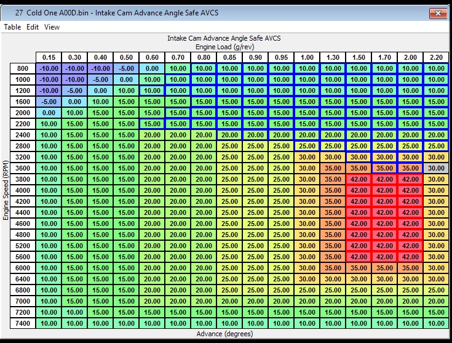Close the Intake Cam Advance table window
Screen dimensions: 452x343
[x=437, y=12]
